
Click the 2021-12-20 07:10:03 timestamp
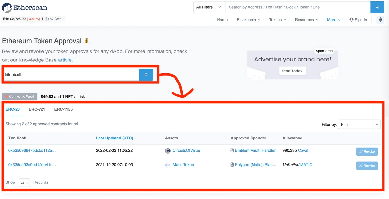click(114, 165)
